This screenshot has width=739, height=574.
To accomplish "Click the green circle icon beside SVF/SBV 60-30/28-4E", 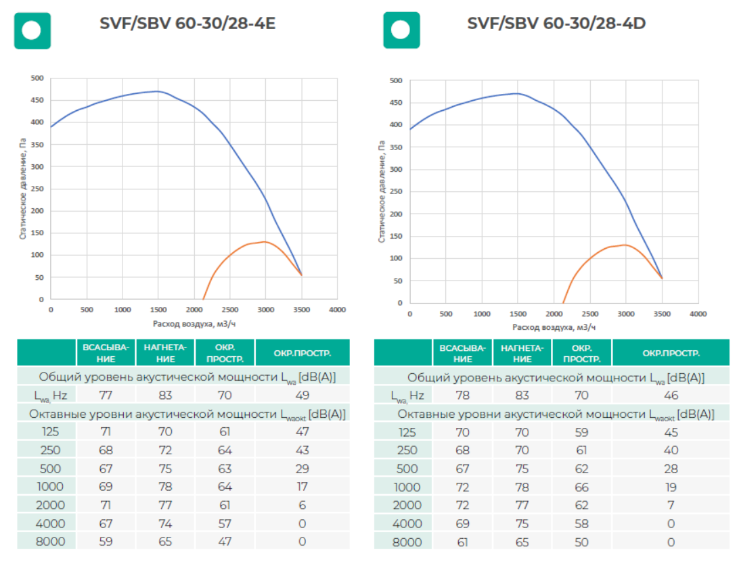I will [x=32, y=30].
